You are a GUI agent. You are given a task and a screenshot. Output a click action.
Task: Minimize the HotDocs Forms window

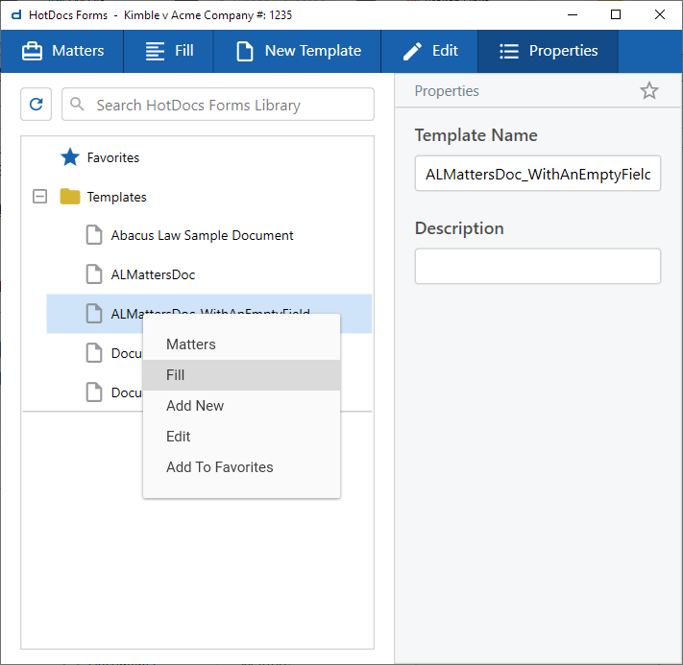click(x=573, y=14)
